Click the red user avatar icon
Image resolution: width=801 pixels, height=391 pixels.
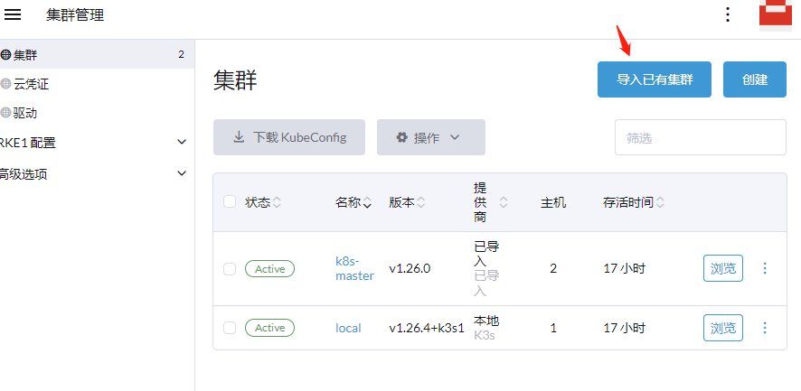coord(776,14)
